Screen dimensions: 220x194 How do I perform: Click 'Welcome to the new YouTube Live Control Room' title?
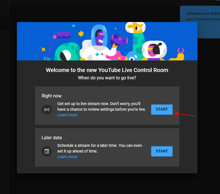coord(107,70)
